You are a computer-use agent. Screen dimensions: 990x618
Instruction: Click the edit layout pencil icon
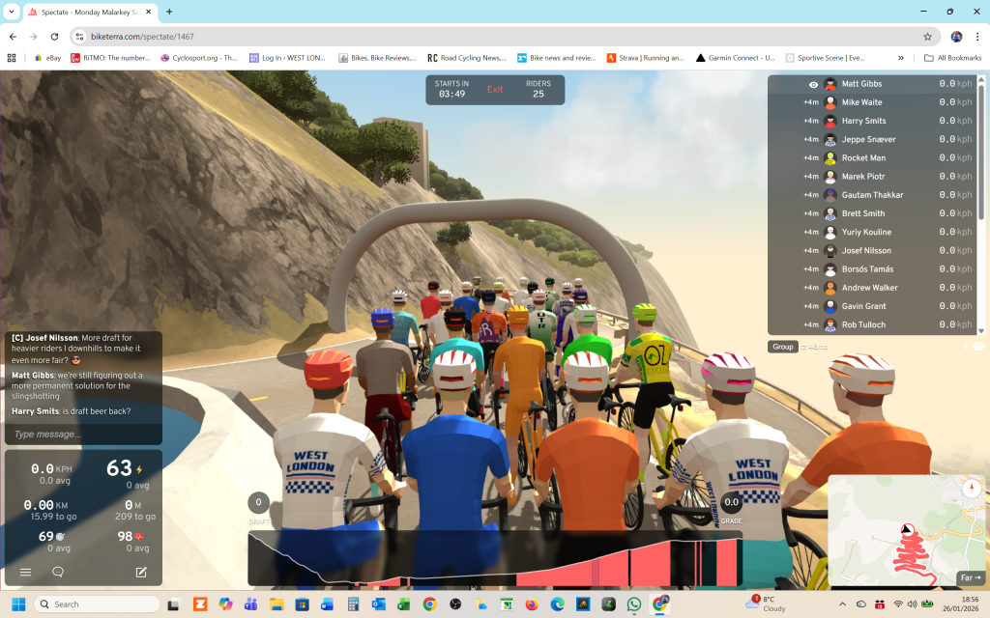(x=141, y=572)
